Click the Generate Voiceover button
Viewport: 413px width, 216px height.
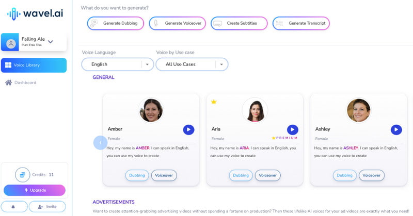tap(177, 23)
